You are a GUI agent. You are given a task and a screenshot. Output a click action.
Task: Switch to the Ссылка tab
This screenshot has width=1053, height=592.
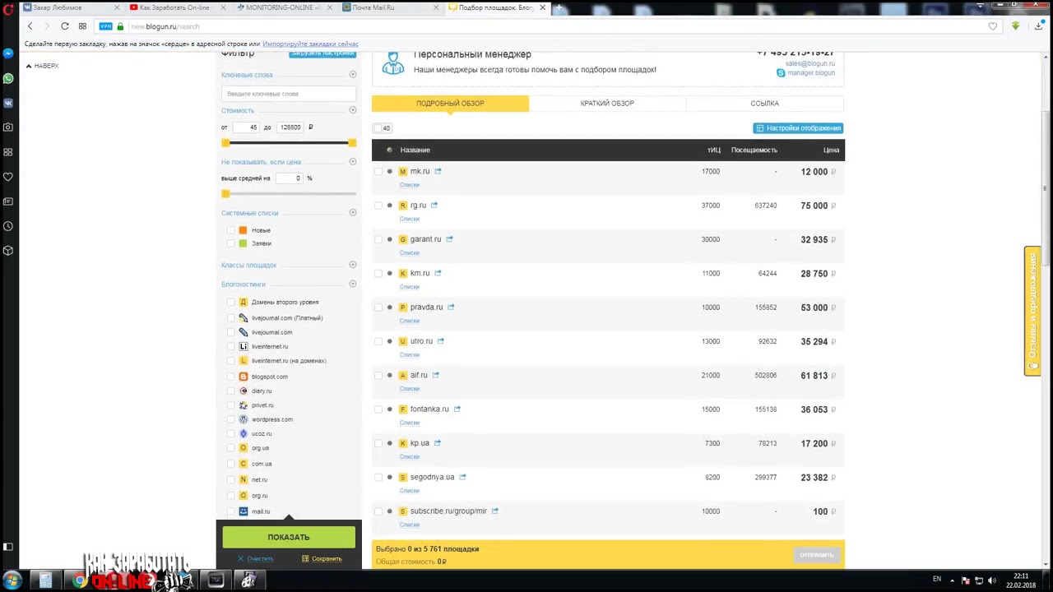coord(764,104)
